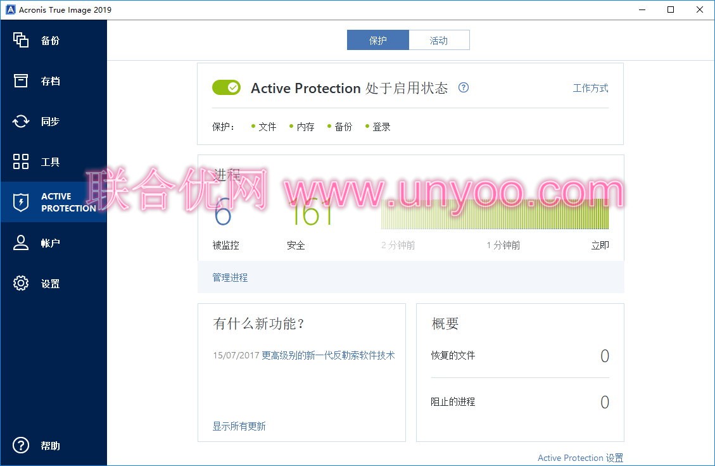Select 存档 label in the sidebar
The image size is (715, 466).
coord(50,81)
